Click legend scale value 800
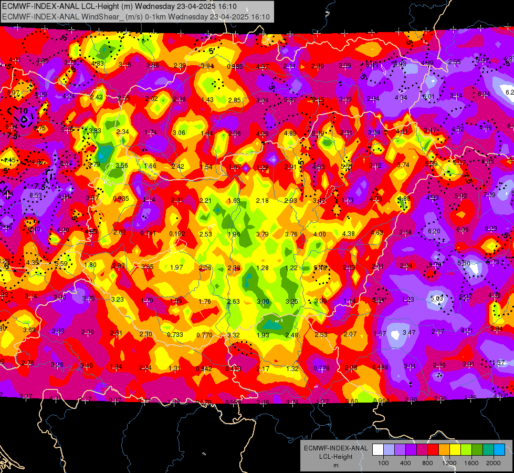 [x=427, y=463]
